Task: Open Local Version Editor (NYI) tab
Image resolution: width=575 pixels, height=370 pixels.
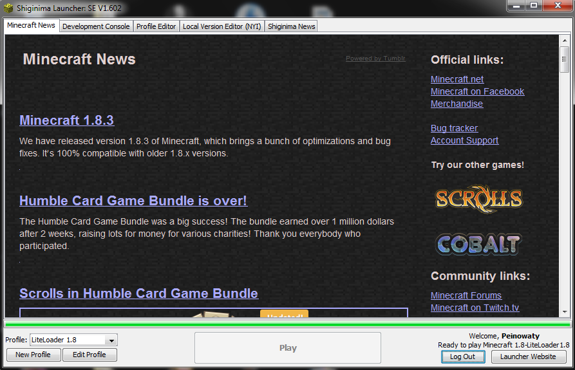Action: coord(222,26)
